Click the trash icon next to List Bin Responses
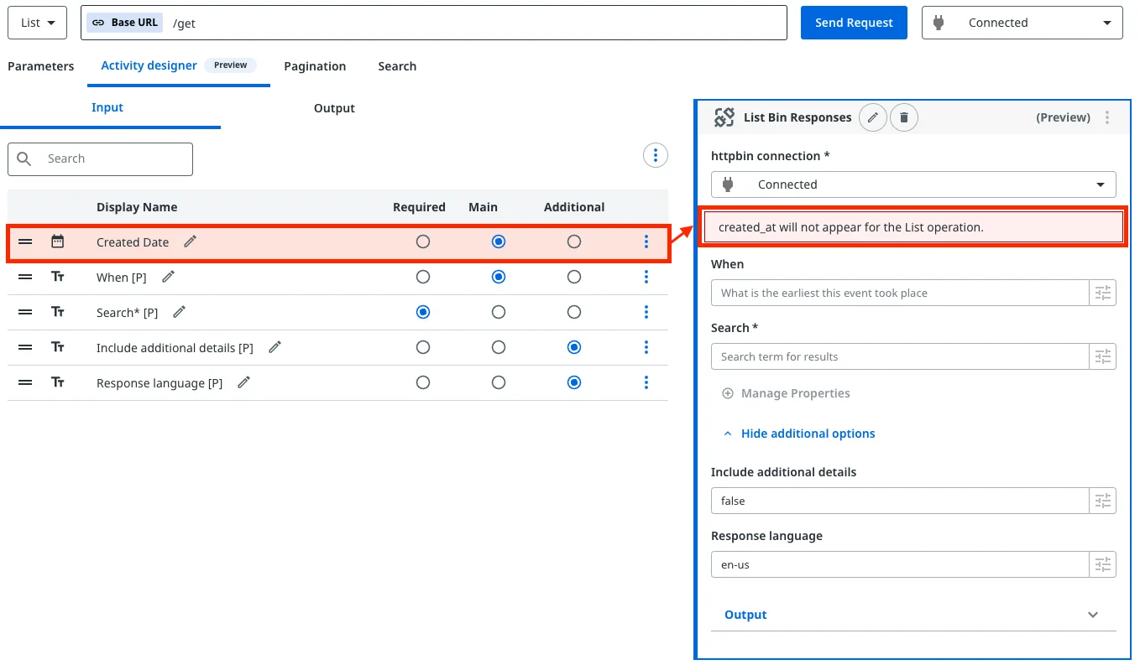 pyautogui.click(x=903, y=117)
